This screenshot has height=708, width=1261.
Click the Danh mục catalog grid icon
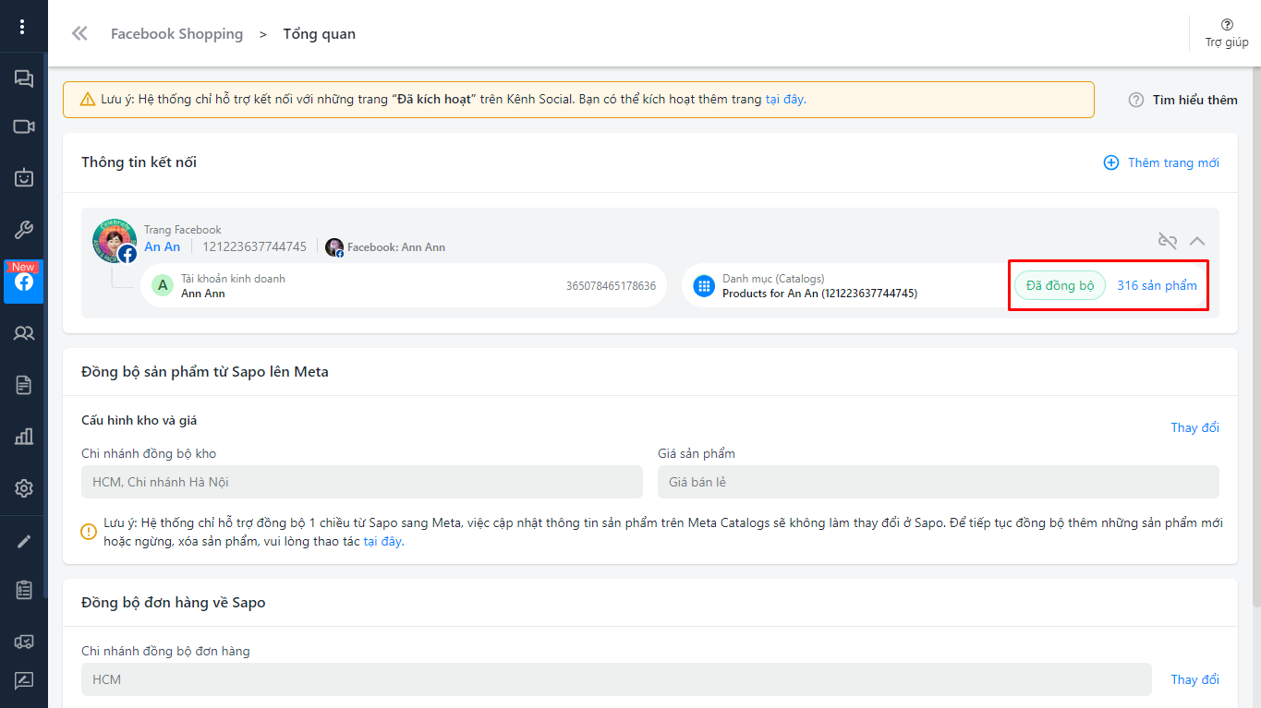[704, 285]
